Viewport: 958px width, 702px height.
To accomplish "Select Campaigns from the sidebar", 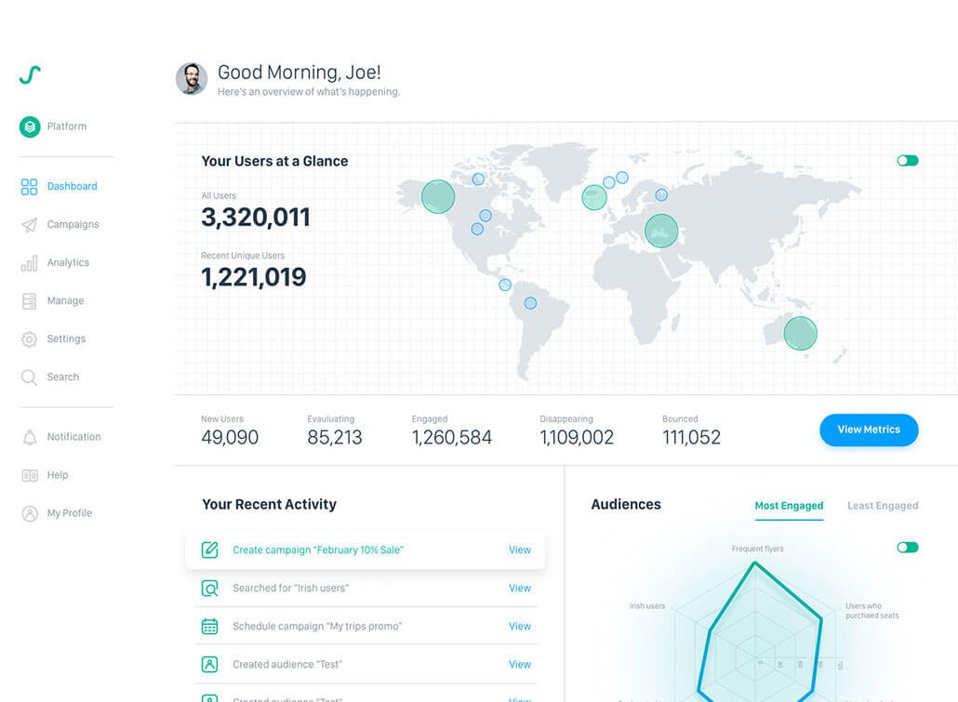I will (73, 224).
